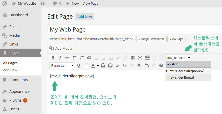Click the paste as text clipboard icon
This screenshot has height=114, width=222.
coord(103,65)
